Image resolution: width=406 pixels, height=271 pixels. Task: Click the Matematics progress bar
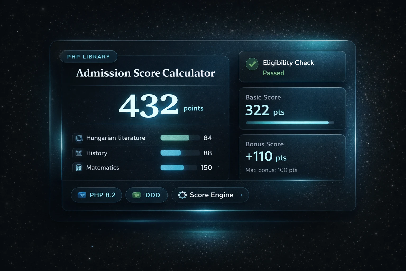pos(179,168)
